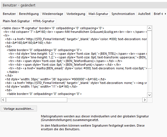
Task: Go to the Synchronisation tab
Action: (123, 14)
